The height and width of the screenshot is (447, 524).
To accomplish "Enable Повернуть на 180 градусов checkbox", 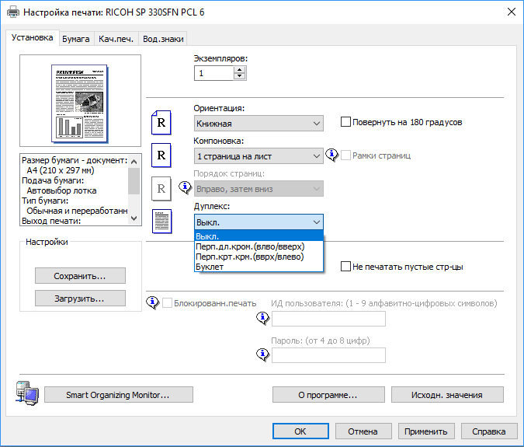I will click(x=346, y=122).
